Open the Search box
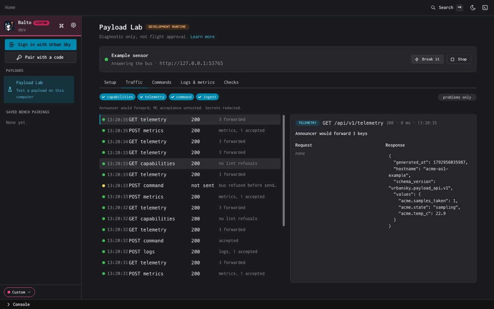The width and height of the screenshot is (494, 309). pyautogui.click(x=447, y=7)
